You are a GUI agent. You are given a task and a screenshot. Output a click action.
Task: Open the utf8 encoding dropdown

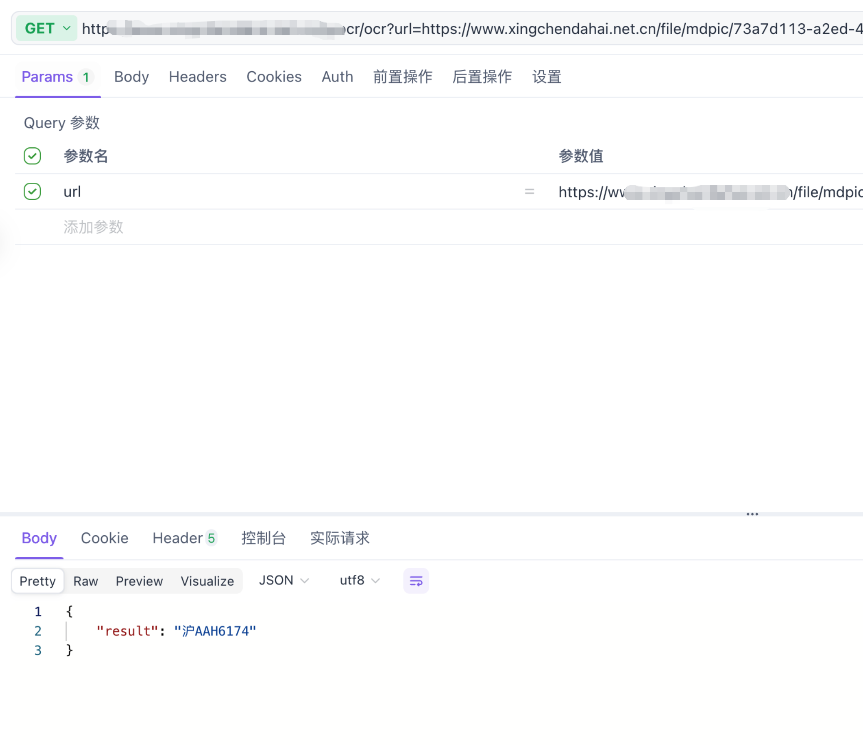359,580
